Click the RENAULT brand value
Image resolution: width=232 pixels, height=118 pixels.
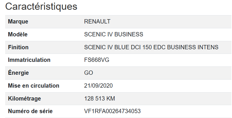tap(97, 21)
